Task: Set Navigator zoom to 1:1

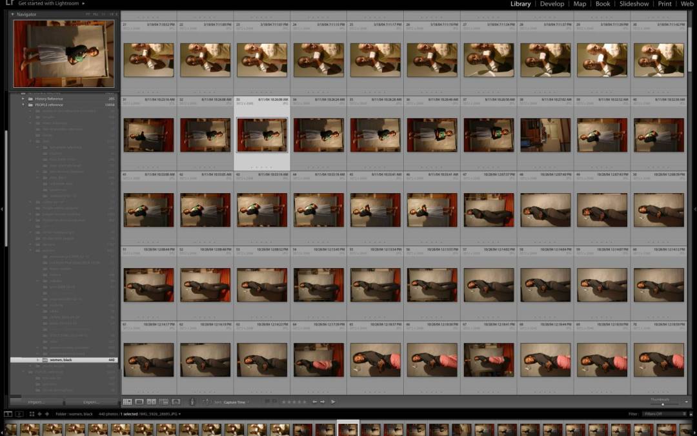Action: pyautogui.click(x=103, y=14)
